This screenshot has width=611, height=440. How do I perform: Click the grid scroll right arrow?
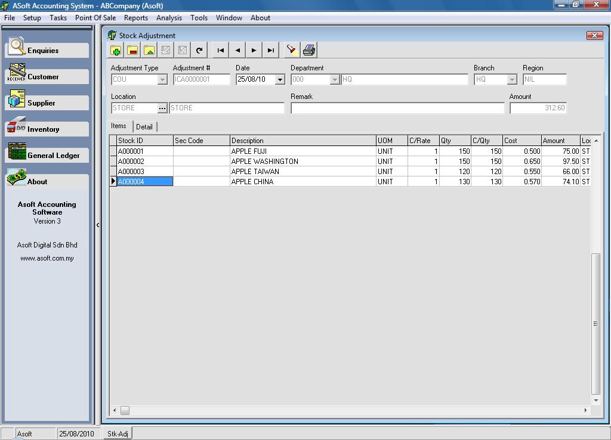pyautogui.click(x=586, y=410)
